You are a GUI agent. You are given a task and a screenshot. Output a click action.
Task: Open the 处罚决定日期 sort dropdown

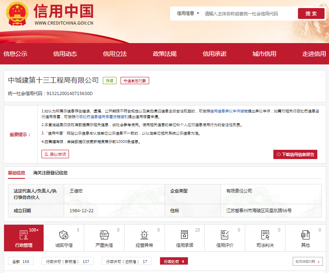(308, 261)
